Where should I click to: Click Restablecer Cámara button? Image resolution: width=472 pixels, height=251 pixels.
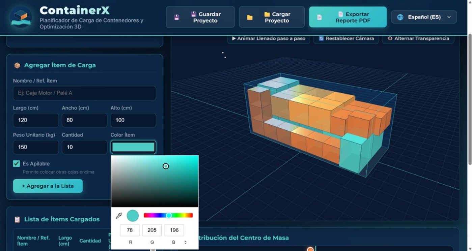pyautogui.click(x=346, y=38)
